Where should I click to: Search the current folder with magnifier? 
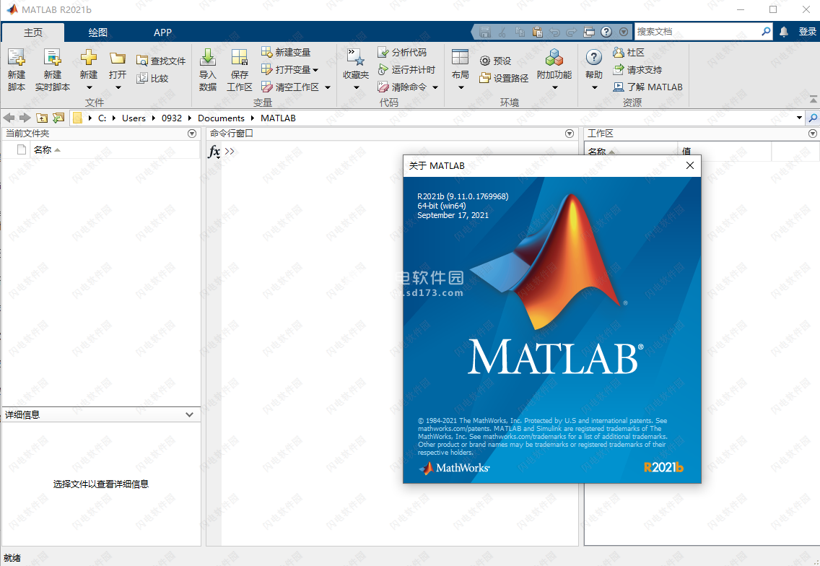point(813,118)
